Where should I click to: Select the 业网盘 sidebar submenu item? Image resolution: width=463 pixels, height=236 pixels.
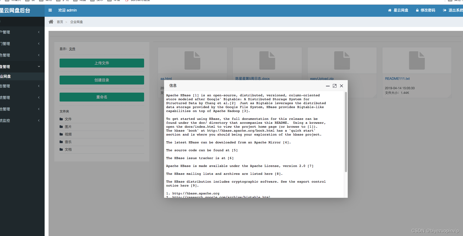coord(22,76)
